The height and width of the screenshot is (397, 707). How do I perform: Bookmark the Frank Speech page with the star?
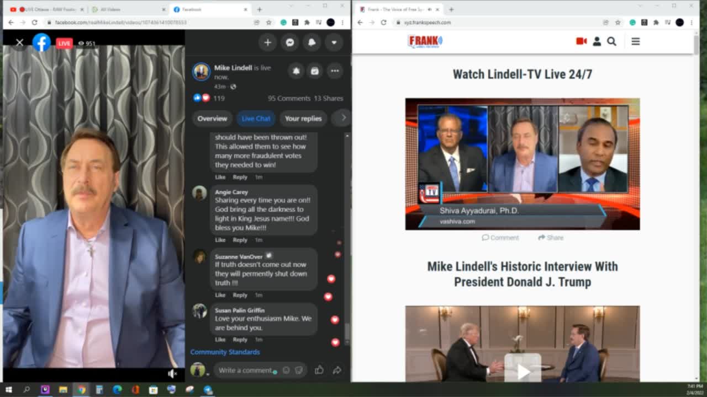click(618, 23)
